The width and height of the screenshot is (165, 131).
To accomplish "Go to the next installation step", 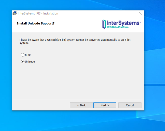I will 105,105.
